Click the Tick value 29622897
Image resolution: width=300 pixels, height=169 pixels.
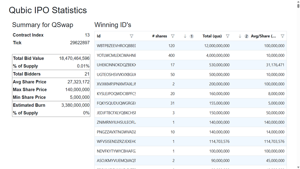[x=80, y=43]
